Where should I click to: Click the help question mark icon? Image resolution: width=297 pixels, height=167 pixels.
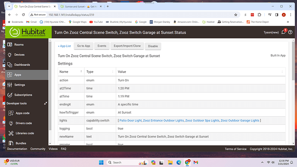tap(290, 32)
